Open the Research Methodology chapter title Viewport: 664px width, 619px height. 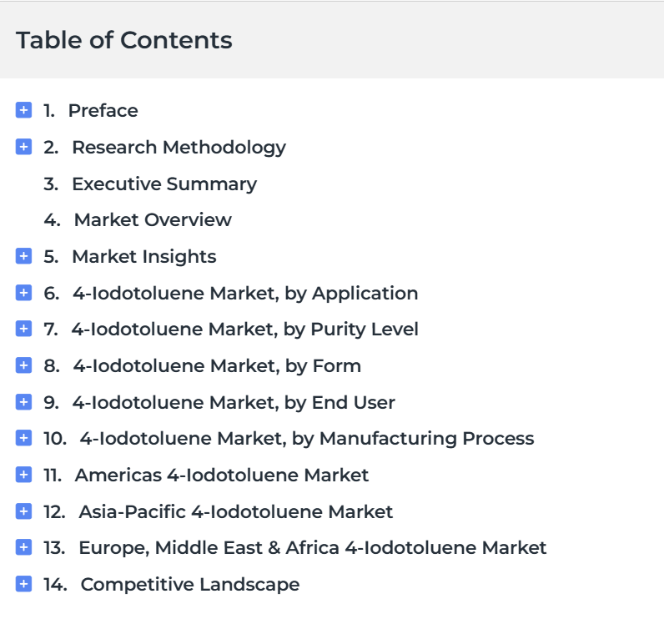pos(179,148)
